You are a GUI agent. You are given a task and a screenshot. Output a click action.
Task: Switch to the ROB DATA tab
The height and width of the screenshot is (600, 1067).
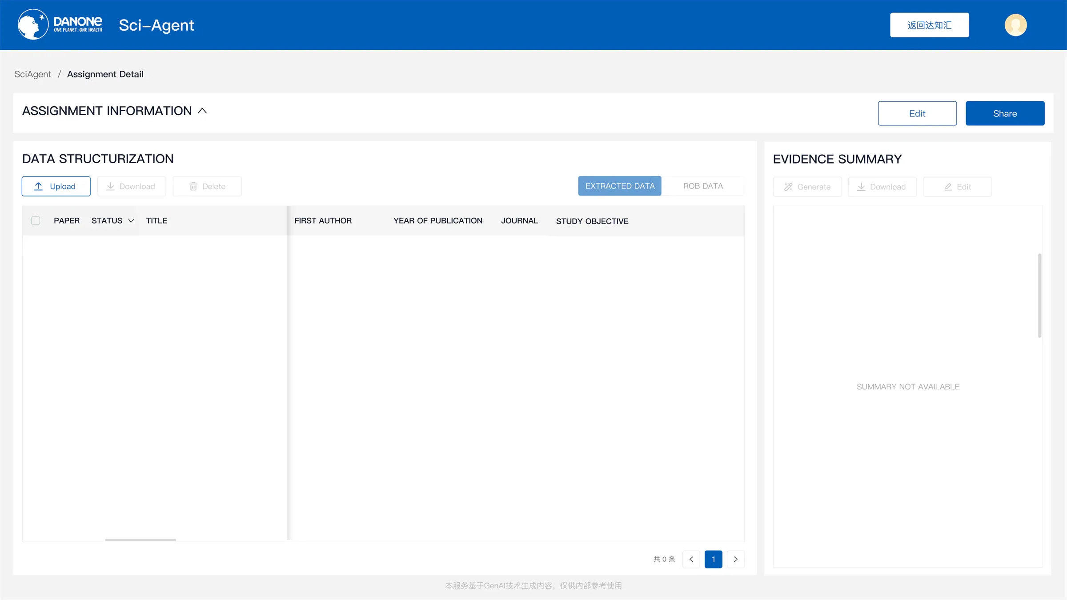point(703,186)
